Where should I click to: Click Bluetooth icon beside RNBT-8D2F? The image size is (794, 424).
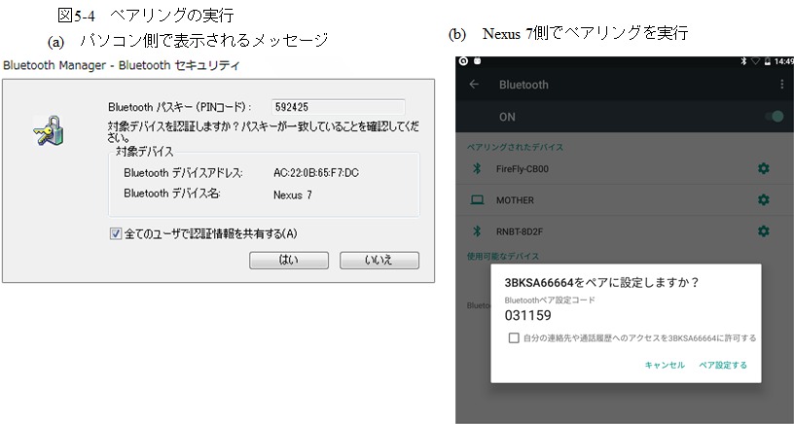[477, 231]
